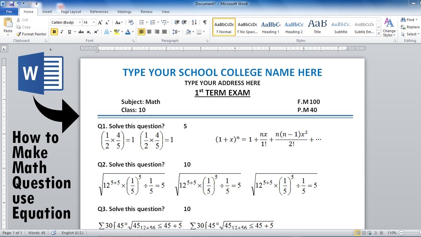Open the Font dialog launcher
Screen dimensions: 421x237
(x=133, y=41)
